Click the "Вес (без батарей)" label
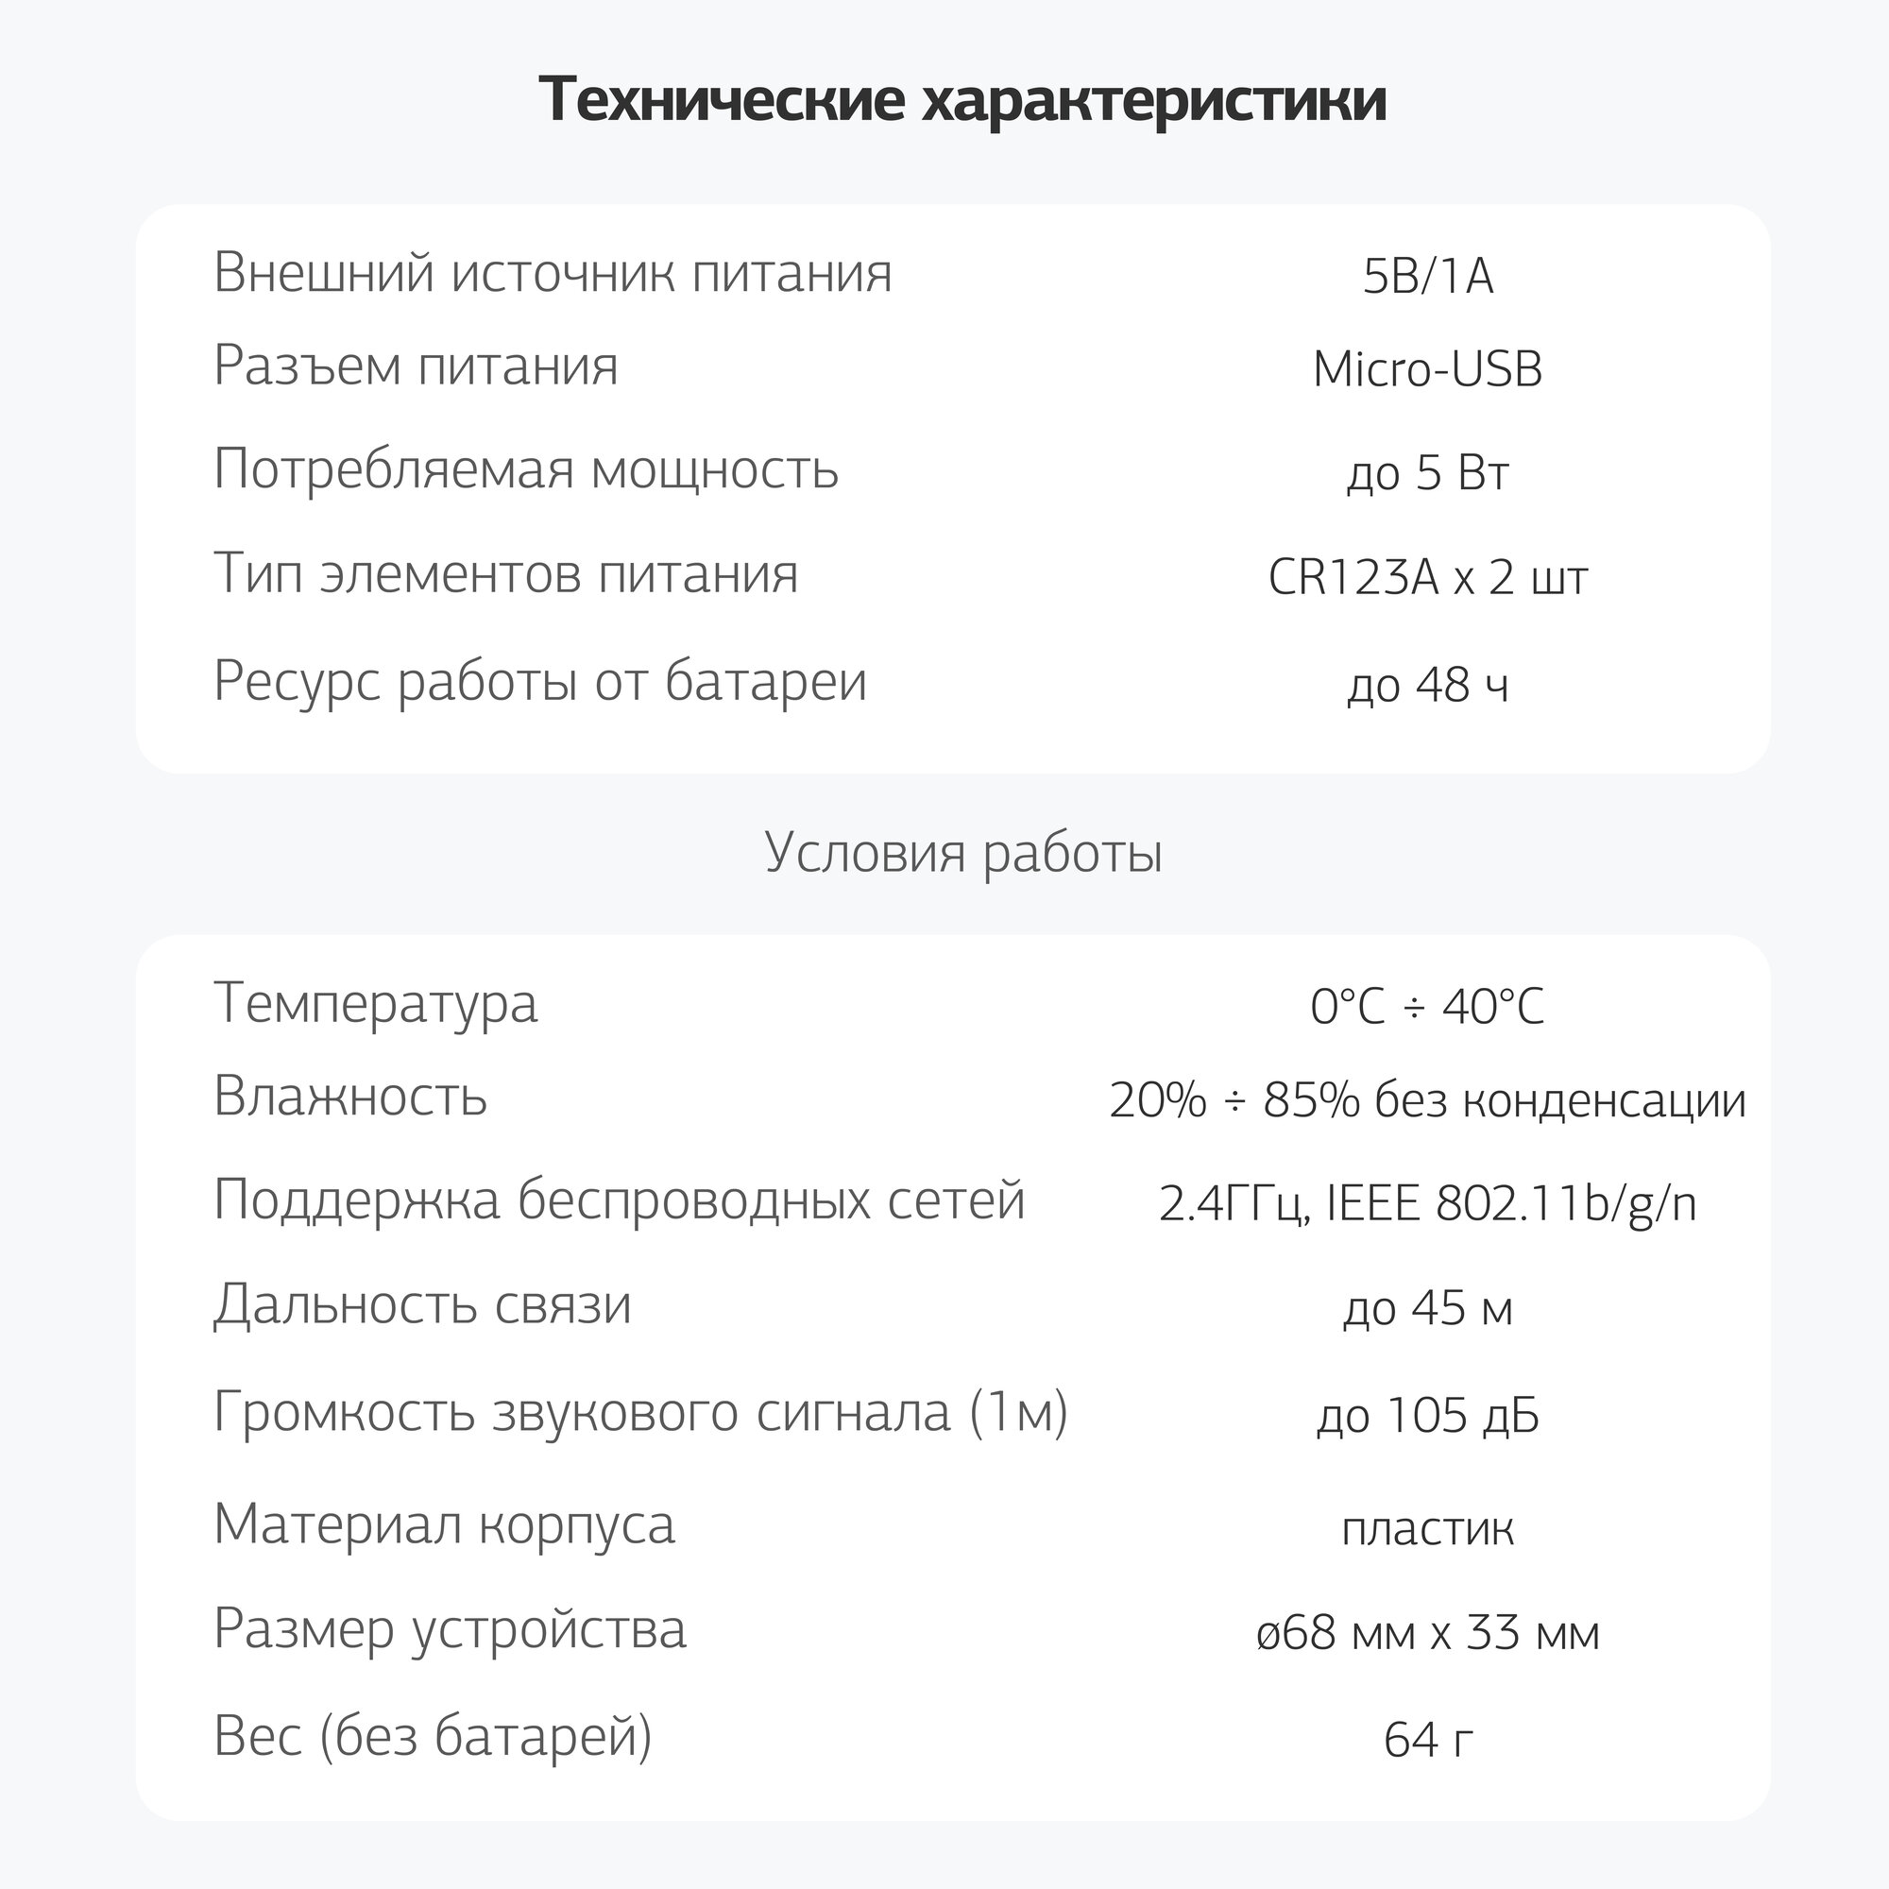Screen dimensions: 1889x1889 433,1735
